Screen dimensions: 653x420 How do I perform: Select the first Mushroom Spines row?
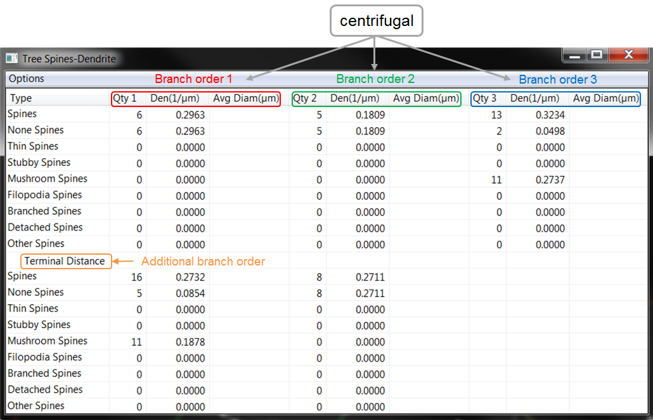coord(48,179)
